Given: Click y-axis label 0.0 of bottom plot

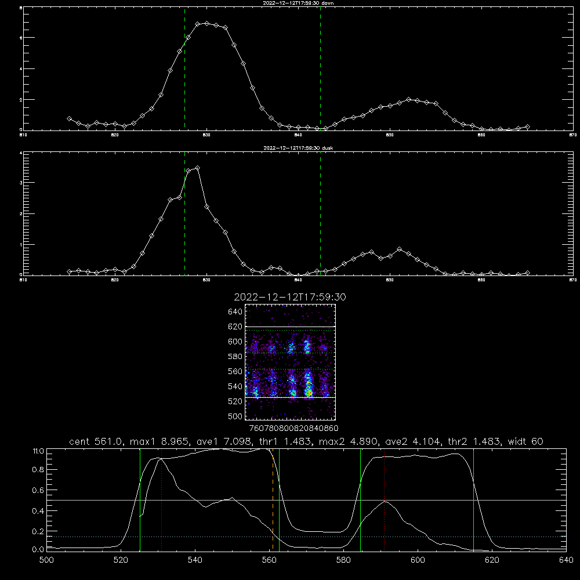Looking at the screenshot, I should [38, 550].
